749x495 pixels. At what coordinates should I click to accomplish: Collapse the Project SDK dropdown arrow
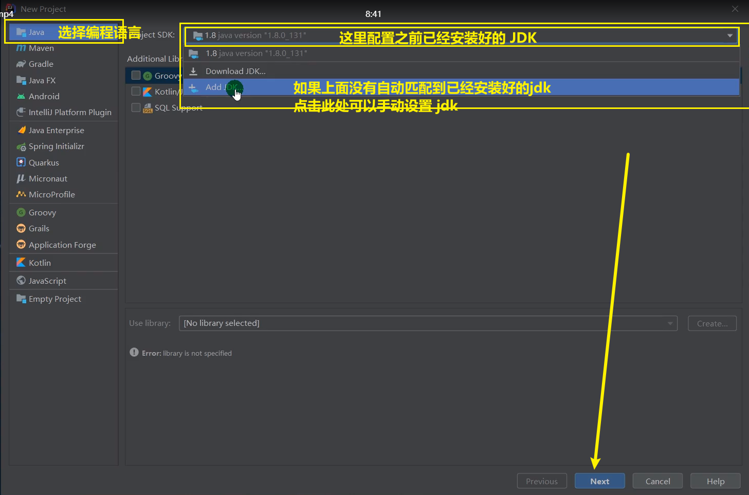(730, 35)
